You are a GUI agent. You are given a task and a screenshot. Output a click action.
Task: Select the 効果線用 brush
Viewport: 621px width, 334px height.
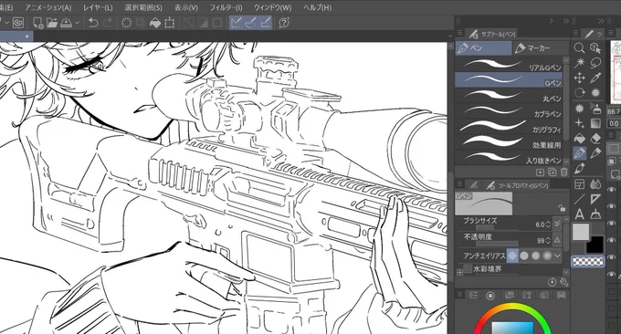[x=509, y=141]
